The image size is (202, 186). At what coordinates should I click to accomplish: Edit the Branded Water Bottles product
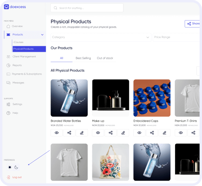coord(82,133)
